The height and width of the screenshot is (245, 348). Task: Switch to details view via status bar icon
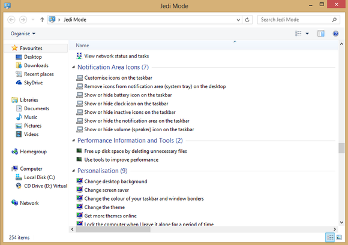pos(330,238)
